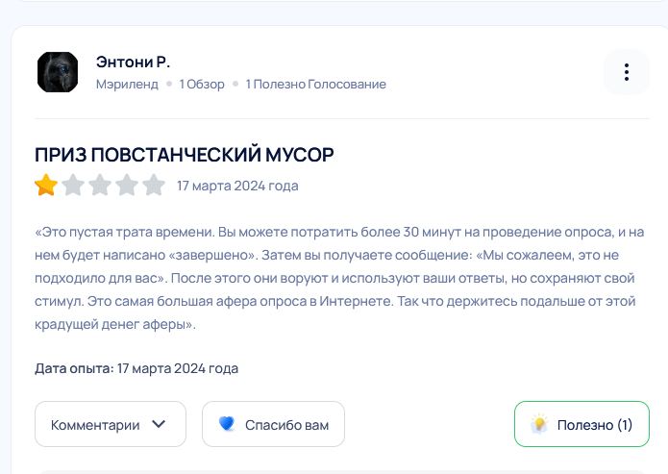Click the 1 Обзор link

(x=202, y=85)
